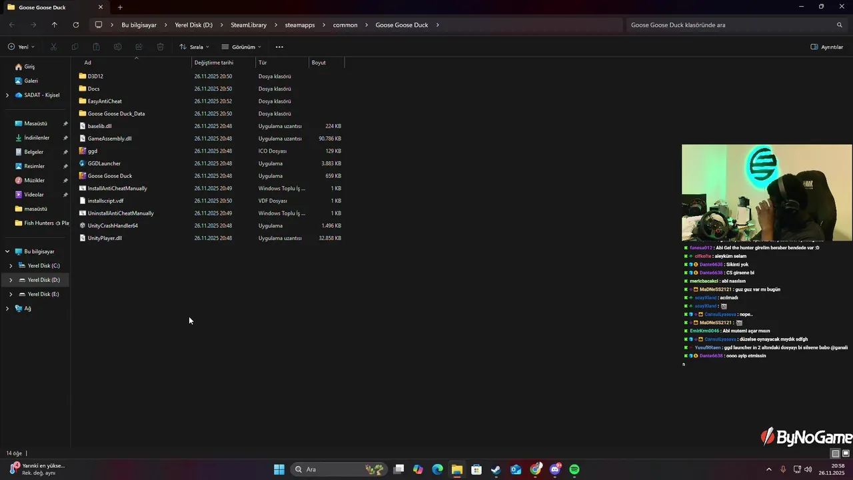Open the Yeni (New) dropdown
Viewport: 853px width, 480px height.
click(21, 47)
